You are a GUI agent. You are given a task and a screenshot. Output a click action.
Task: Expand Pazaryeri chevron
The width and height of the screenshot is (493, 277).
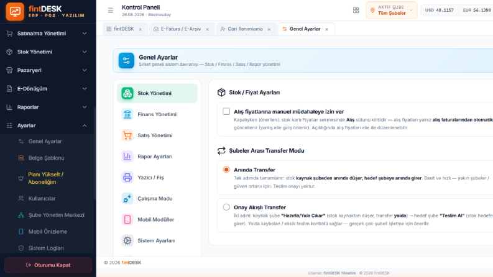click(x=85, y=70)
